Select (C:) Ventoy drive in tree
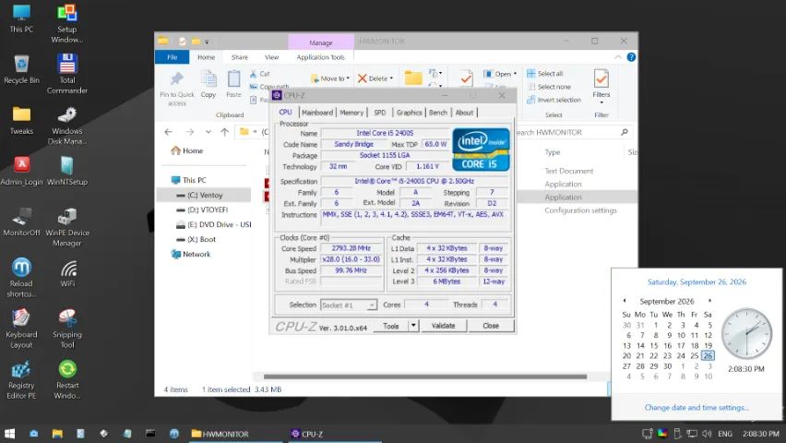The height and width of the screenshot is (443, 786). click(x=204, y=195)
